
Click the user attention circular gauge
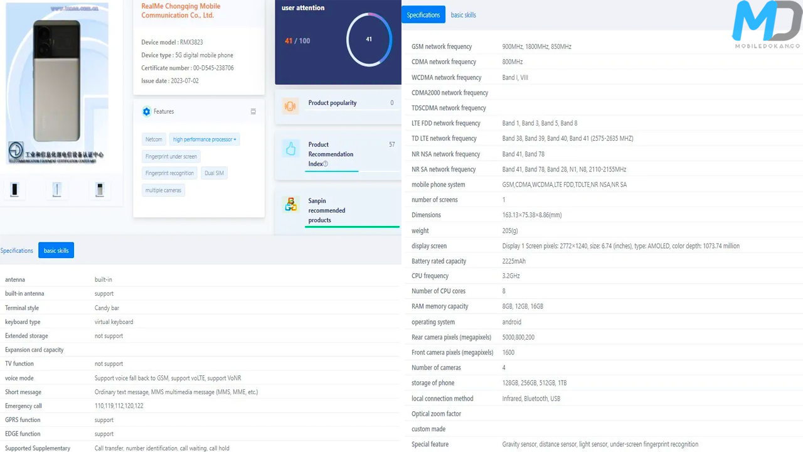[369, 40]
